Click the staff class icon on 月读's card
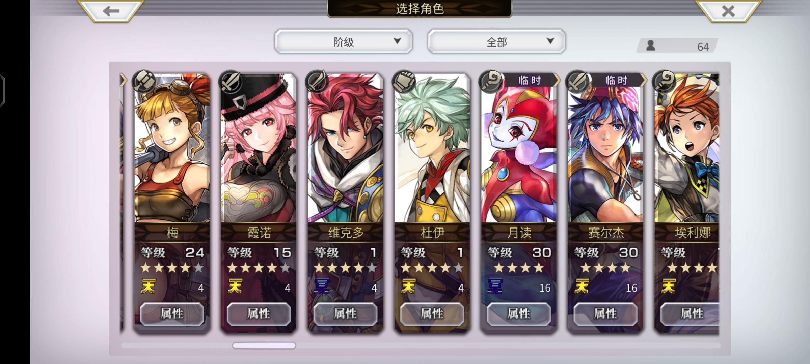Viewport: 810px width, 364px height. (x=491, y=82)
